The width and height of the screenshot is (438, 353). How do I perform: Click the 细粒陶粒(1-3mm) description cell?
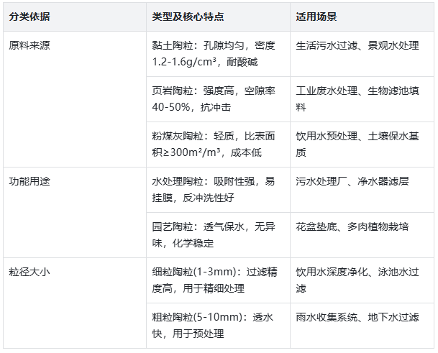click(214, 280)
